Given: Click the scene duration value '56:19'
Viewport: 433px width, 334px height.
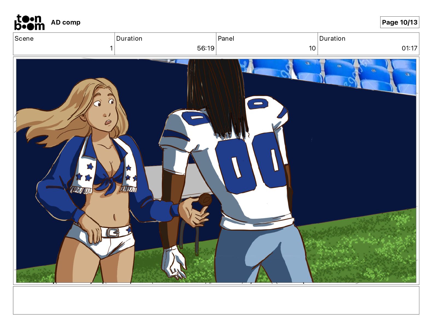Looking at the screenshot, I should point(206,48).
